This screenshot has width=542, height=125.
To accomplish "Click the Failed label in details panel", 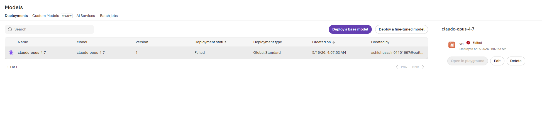I will (477, 43).
